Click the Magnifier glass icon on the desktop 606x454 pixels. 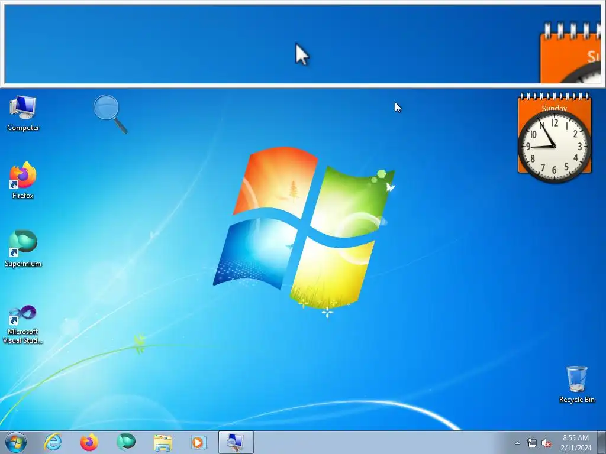[x=110, y=113]
